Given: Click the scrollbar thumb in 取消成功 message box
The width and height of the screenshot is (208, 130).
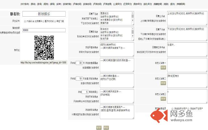Looking at the screenshot, I should [x=133, y=32].
